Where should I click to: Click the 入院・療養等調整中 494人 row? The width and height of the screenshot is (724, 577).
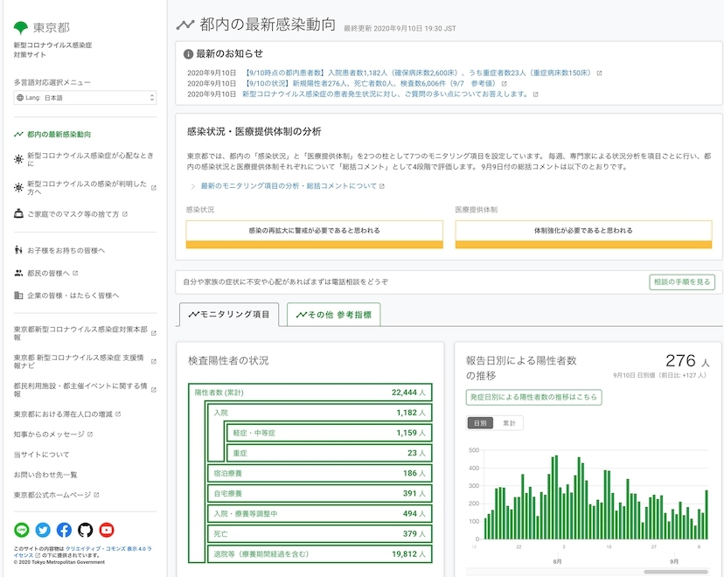(x=319, y=513)
